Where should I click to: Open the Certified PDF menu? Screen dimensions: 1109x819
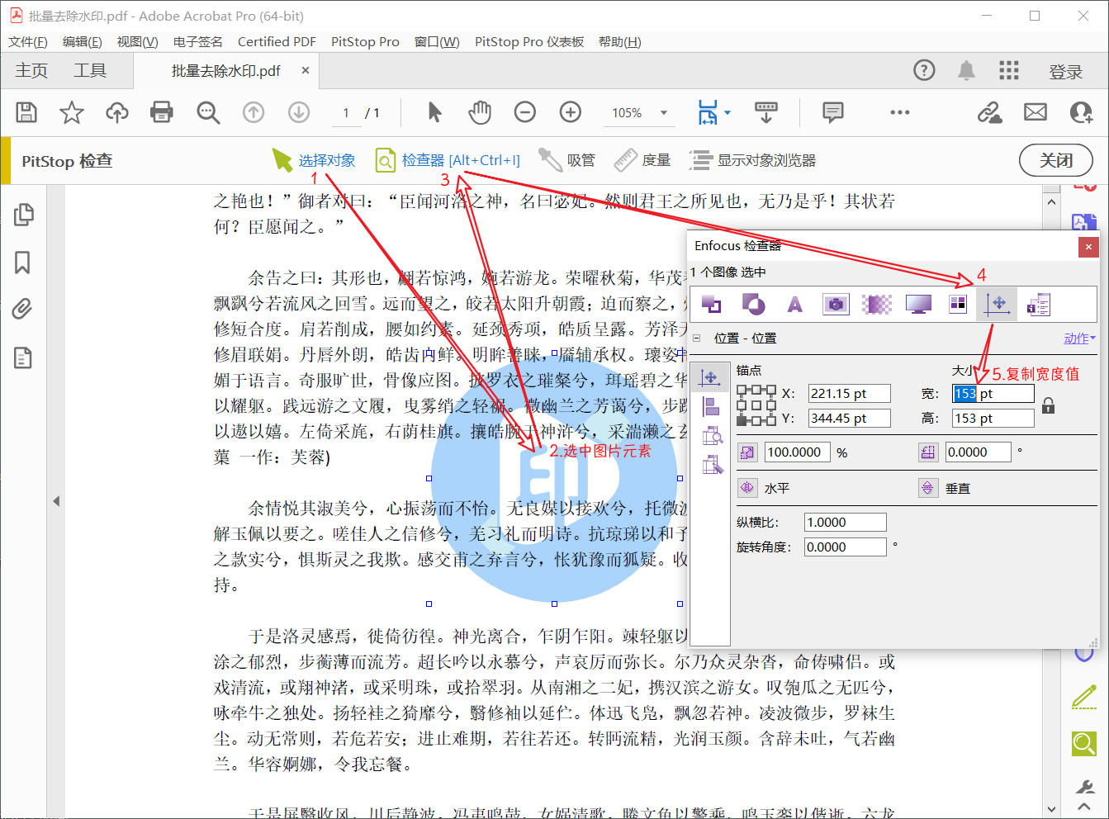point(277,42)
